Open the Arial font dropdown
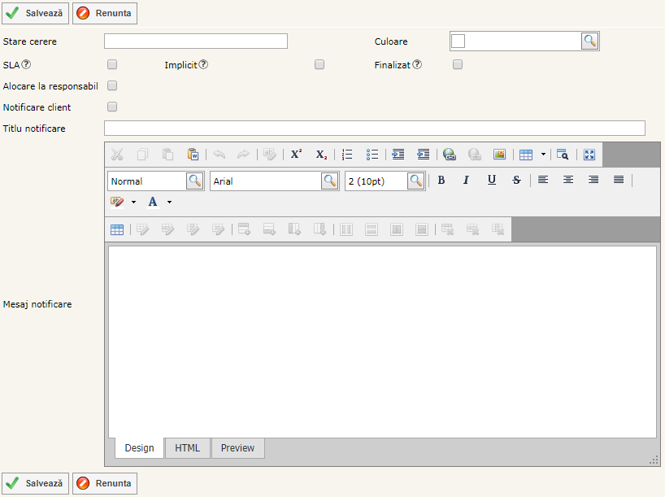 (x=329, y=181)
